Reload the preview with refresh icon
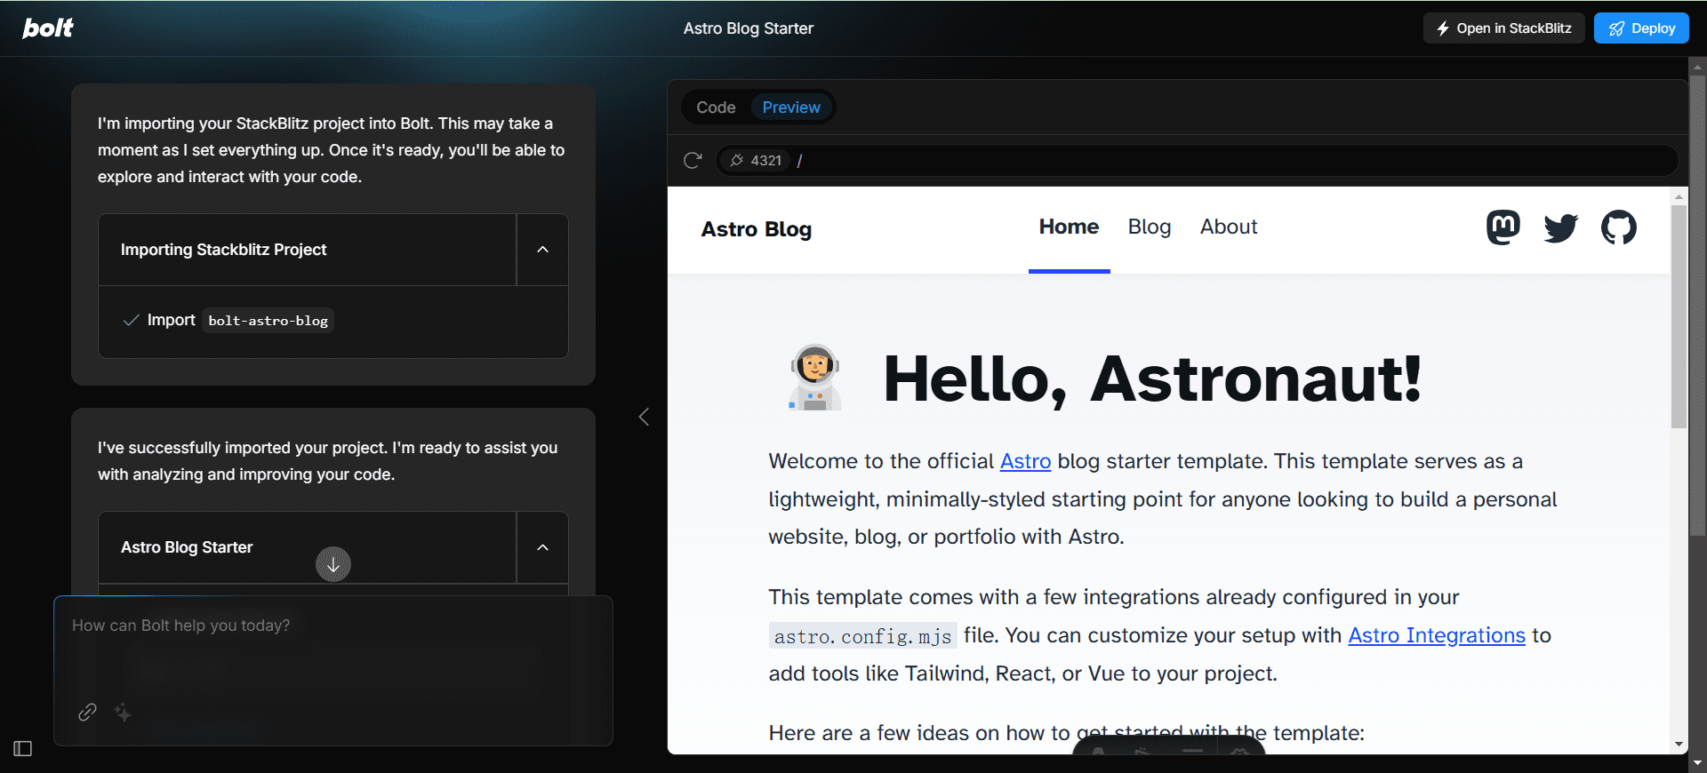 point(693,160)
